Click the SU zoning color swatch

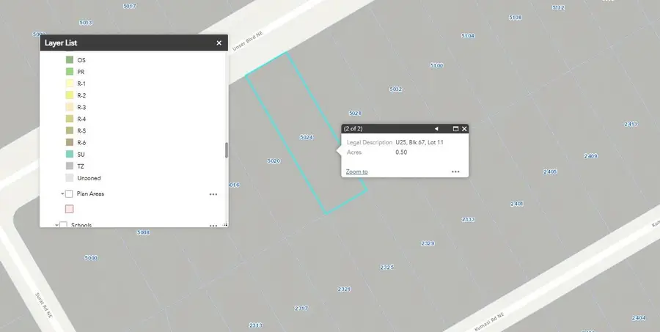70,155
